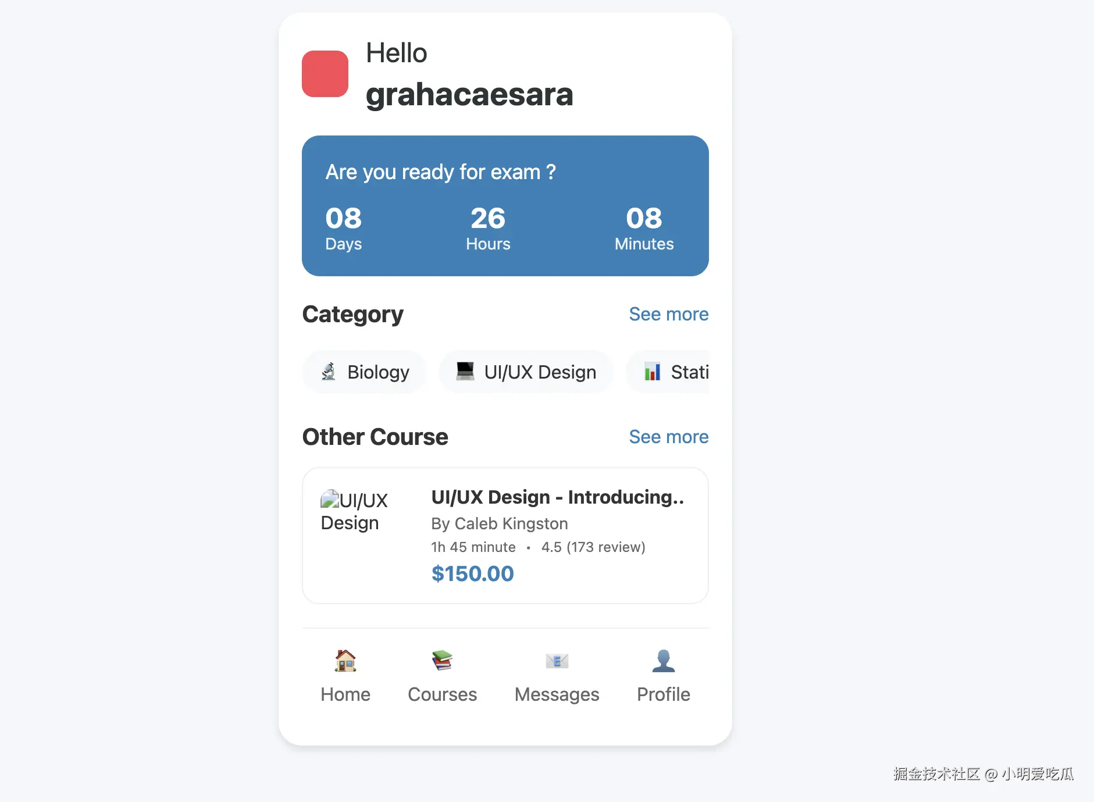The height and width of the screenshot is (802, 1094).
Task: Click the Statistics bar chart icon
Action: pyautogui.click(x=653, y=372)
